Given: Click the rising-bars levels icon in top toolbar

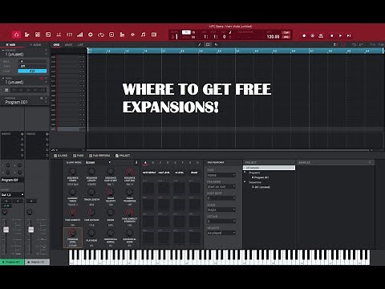Looking at the screenshot, I should point(79,35).
